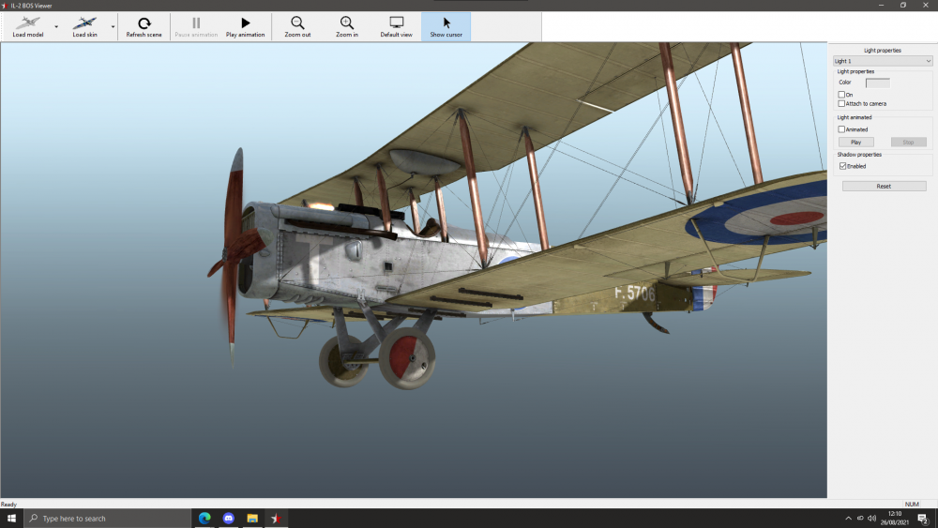
Task: Restore the Default view
Action: 396,23
